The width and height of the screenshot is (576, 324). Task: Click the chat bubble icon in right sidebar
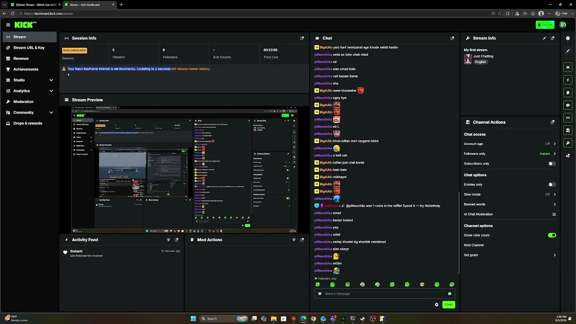click(x=568, y=105)
